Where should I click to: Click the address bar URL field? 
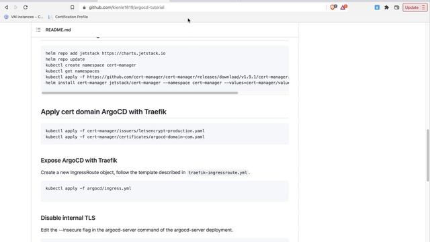coord(203,7)
